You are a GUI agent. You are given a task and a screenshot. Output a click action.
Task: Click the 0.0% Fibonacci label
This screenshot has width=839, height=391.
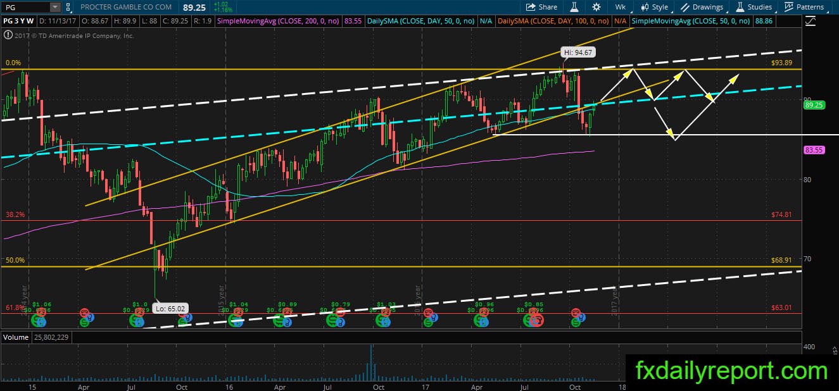pos(13,63)
